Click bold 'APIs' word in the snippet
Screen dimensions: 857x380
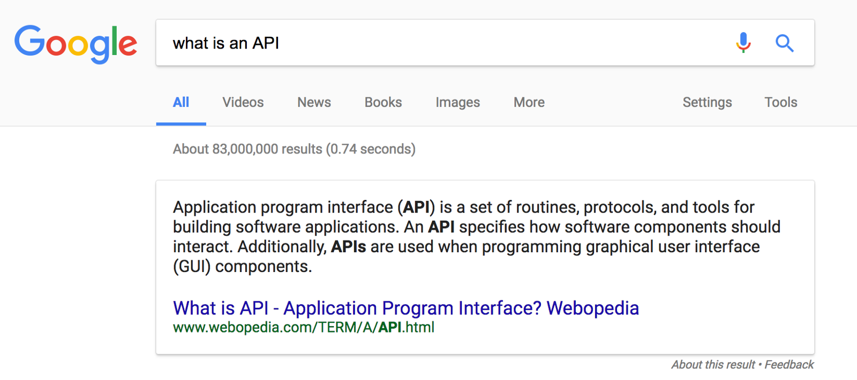(348, 247)
